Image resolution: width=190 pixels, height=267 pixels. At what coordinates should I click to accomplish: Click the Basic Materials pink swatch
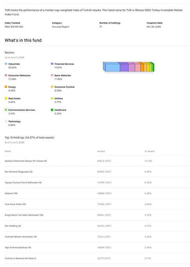click(x=52, y=75)
